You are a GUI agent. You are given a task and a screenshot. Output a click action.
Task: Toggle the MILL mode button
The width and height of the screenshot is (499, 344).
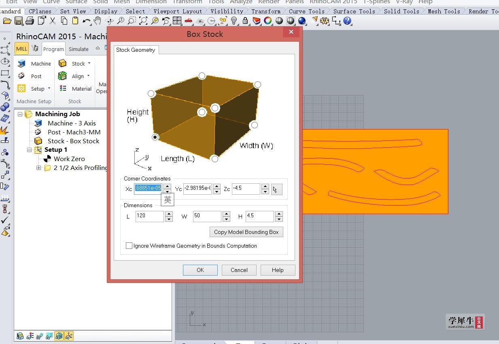[x=21, y=49]
